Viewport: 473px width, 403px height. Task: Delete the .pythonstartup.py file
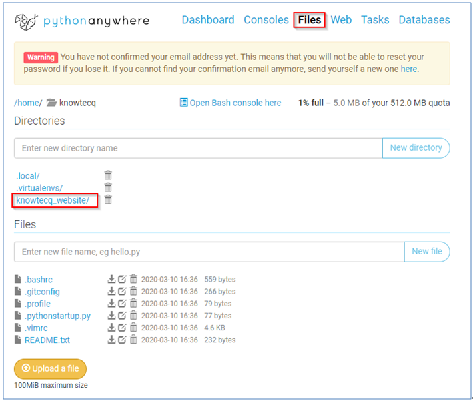[133, 315]
